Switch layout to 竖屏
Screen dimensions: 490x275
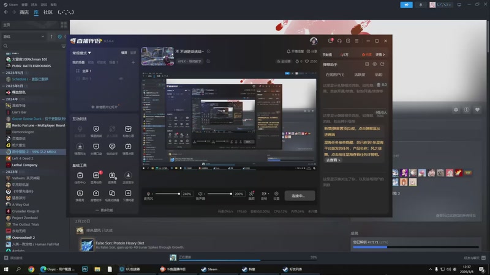point(133,53)
